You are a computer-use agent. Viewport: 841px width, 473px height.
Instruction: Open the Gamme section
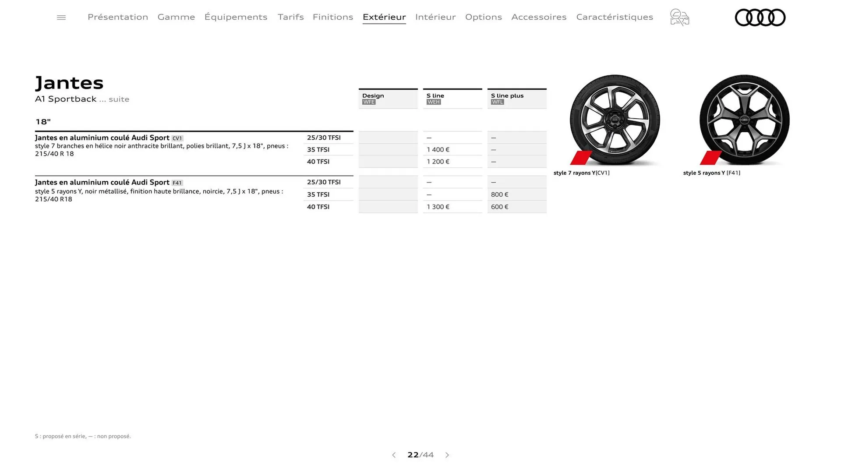click(176, 17)
